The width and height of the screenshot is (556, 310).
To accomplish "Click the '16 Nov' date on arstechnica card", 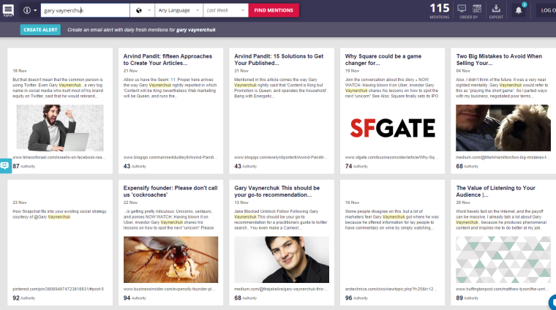I will 352,203.
